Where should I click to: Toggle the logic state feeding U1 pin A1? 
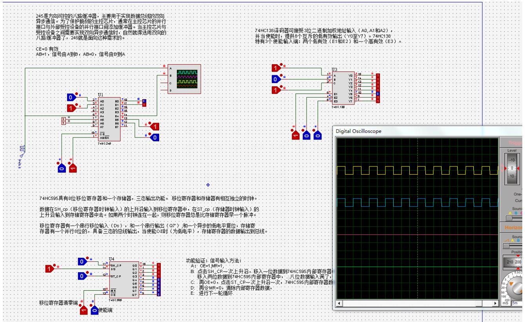pos(72,108)
